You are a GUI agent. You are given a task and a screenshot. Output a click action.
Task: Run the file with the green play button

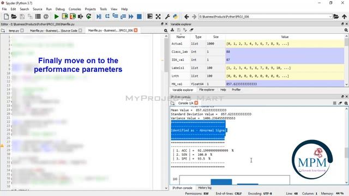[56, 16]
